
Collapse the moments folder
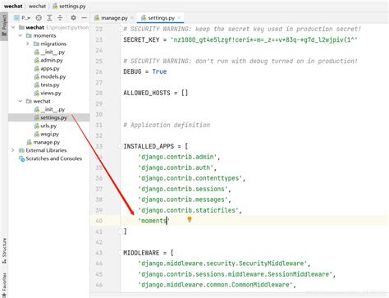pyautogui.click(x=21, y=35)
